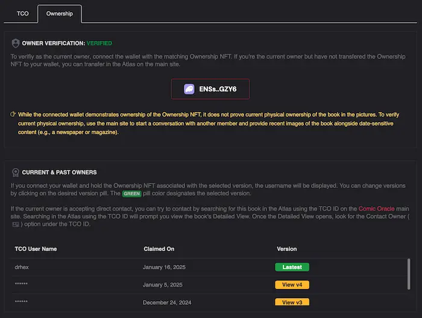The height and width of the screenshot is (318, 422).
Task: Click the pointing hand warning icon
Action: click(x=13, y=114)
